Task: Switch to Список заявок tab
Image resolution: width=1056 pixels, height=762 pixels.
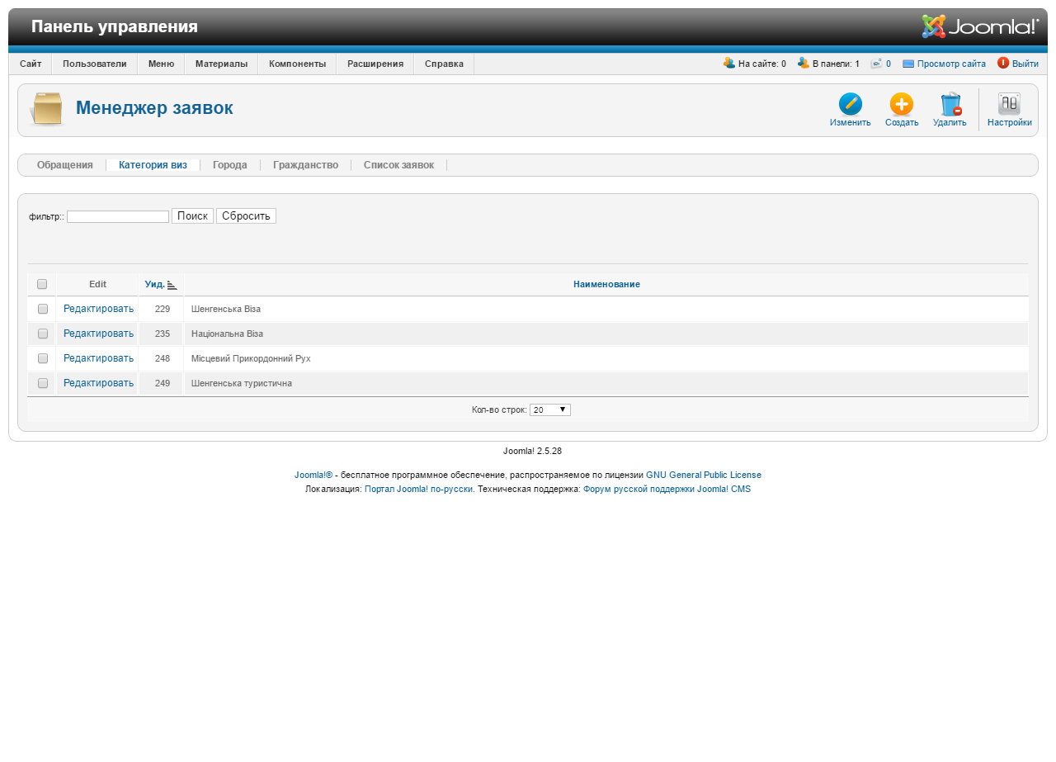Action: (398, 165)
